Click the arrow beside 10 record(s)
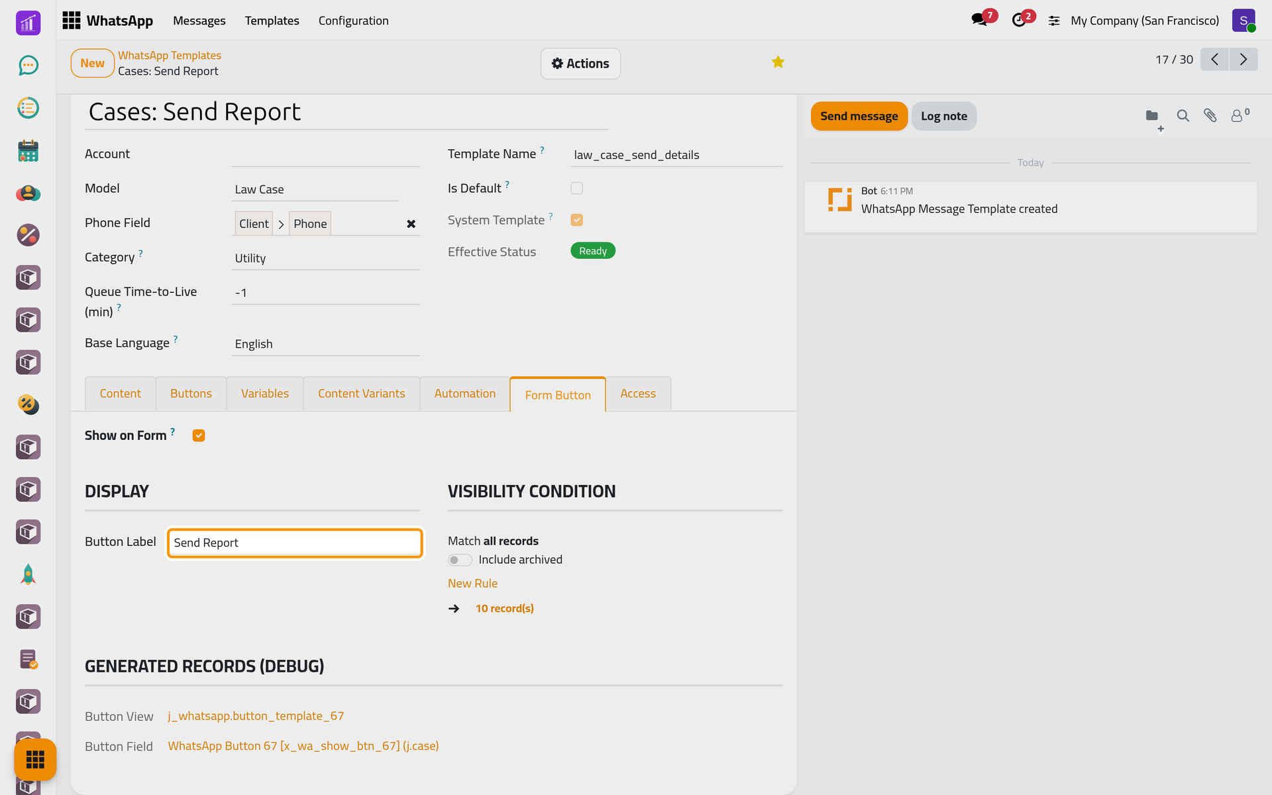 454,608
